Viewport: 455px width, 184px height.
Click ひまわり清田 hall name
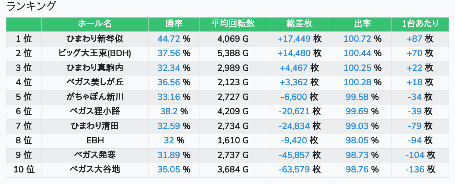click(x=95, y=126)
